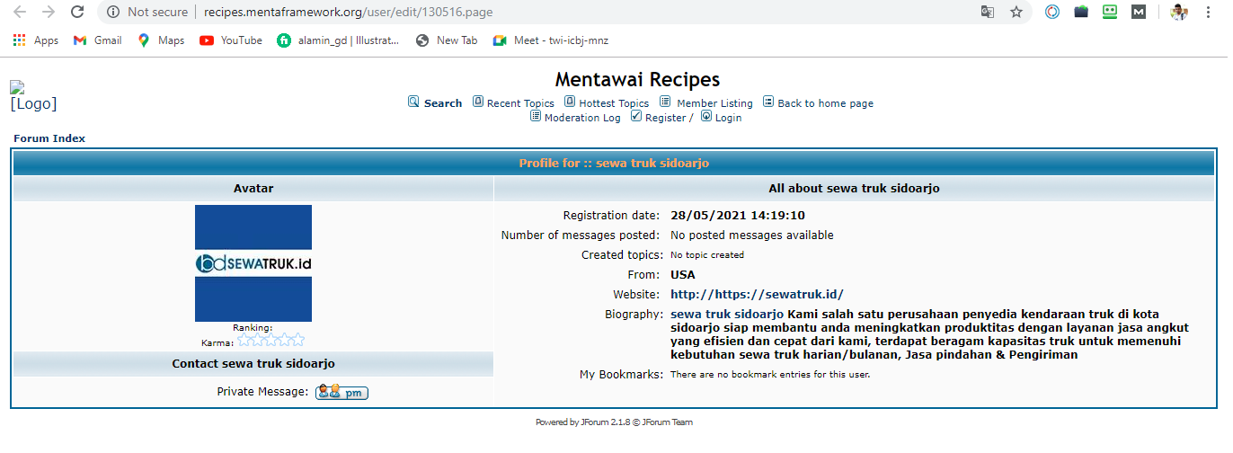Click the no bookmark entries text
This screenshot has width=1233, height=453.
coord(770,374)
